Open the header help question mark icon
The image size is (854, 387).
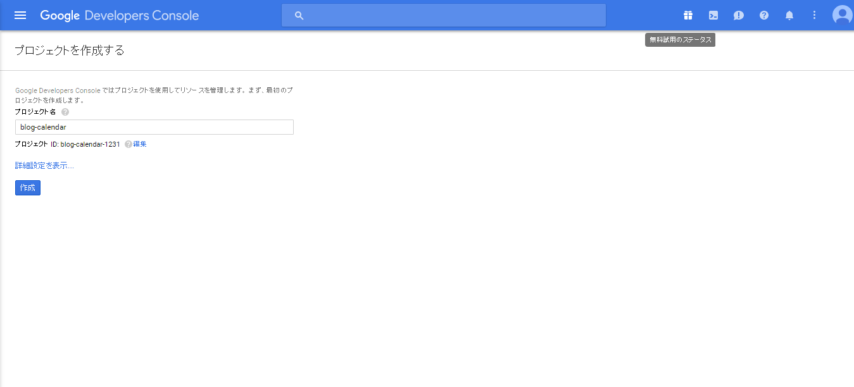[x=764, y=15]
